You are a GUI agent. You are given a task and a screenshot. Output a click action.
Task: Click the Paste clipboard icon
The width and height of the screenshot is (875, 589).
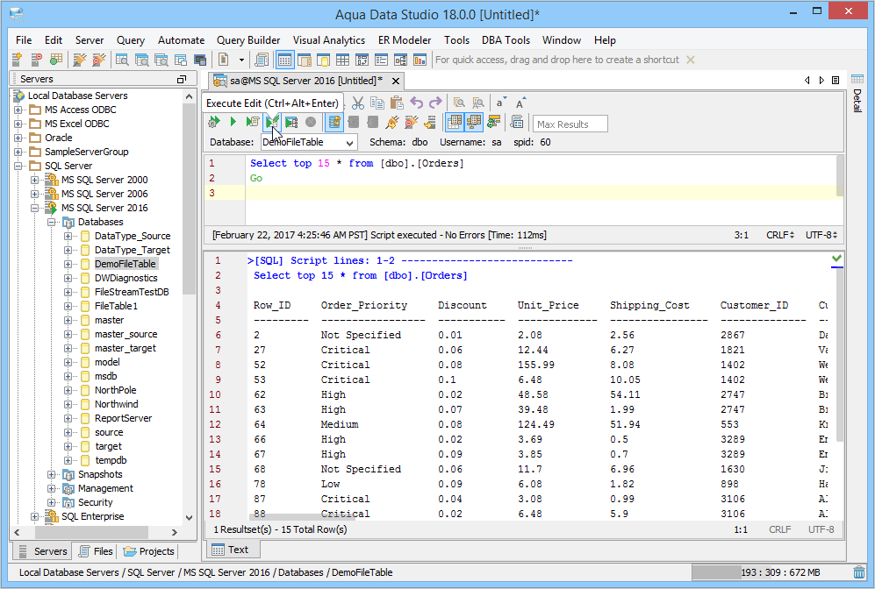[x=397, y=103]
